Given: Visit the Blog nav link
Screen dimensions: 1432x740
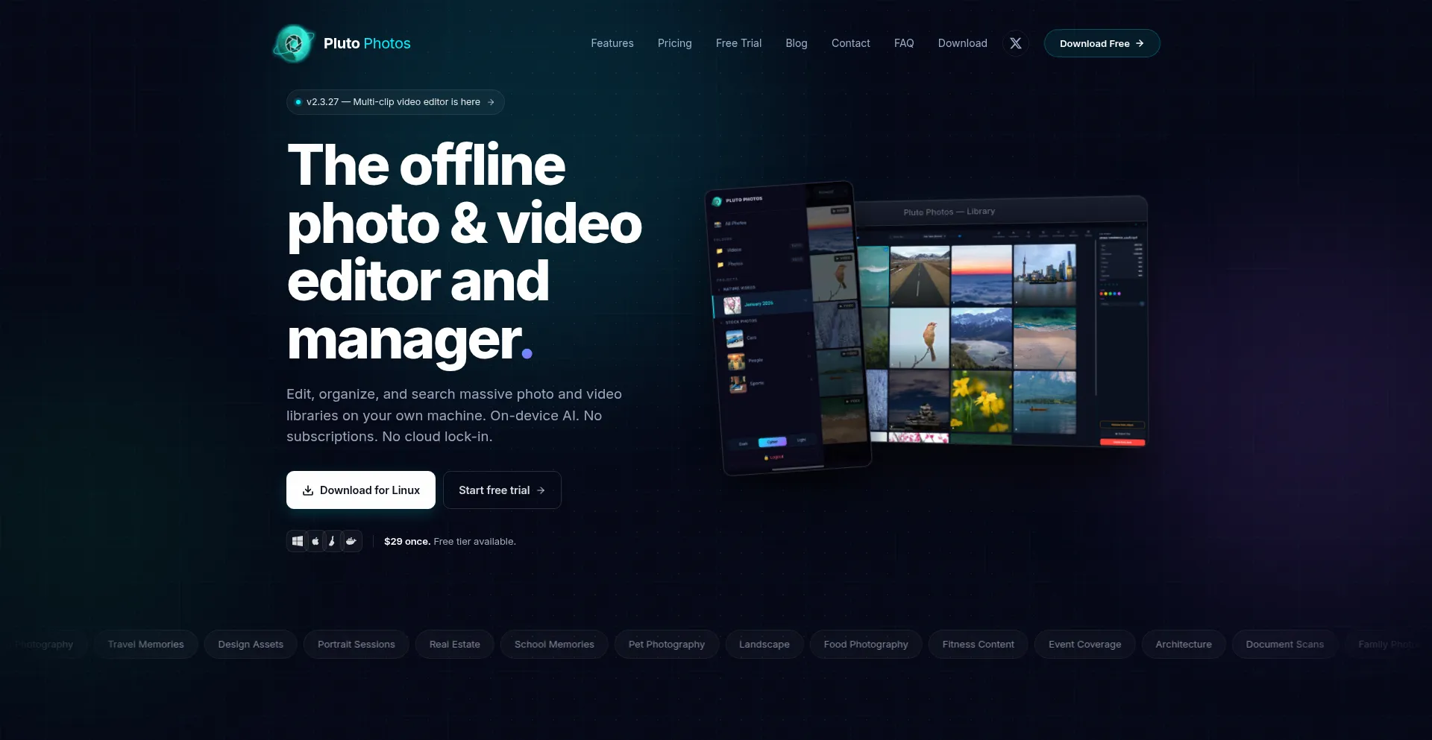Looking at the screenshot, I should pyautogui.click(x=797, y=43).
